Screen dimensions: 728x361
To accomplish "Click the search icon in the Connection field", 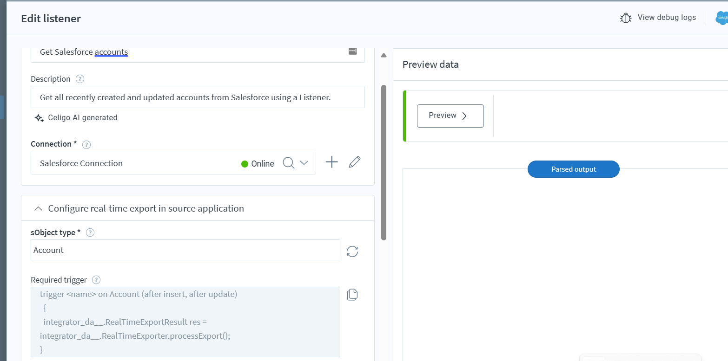I will click(288, 163).
